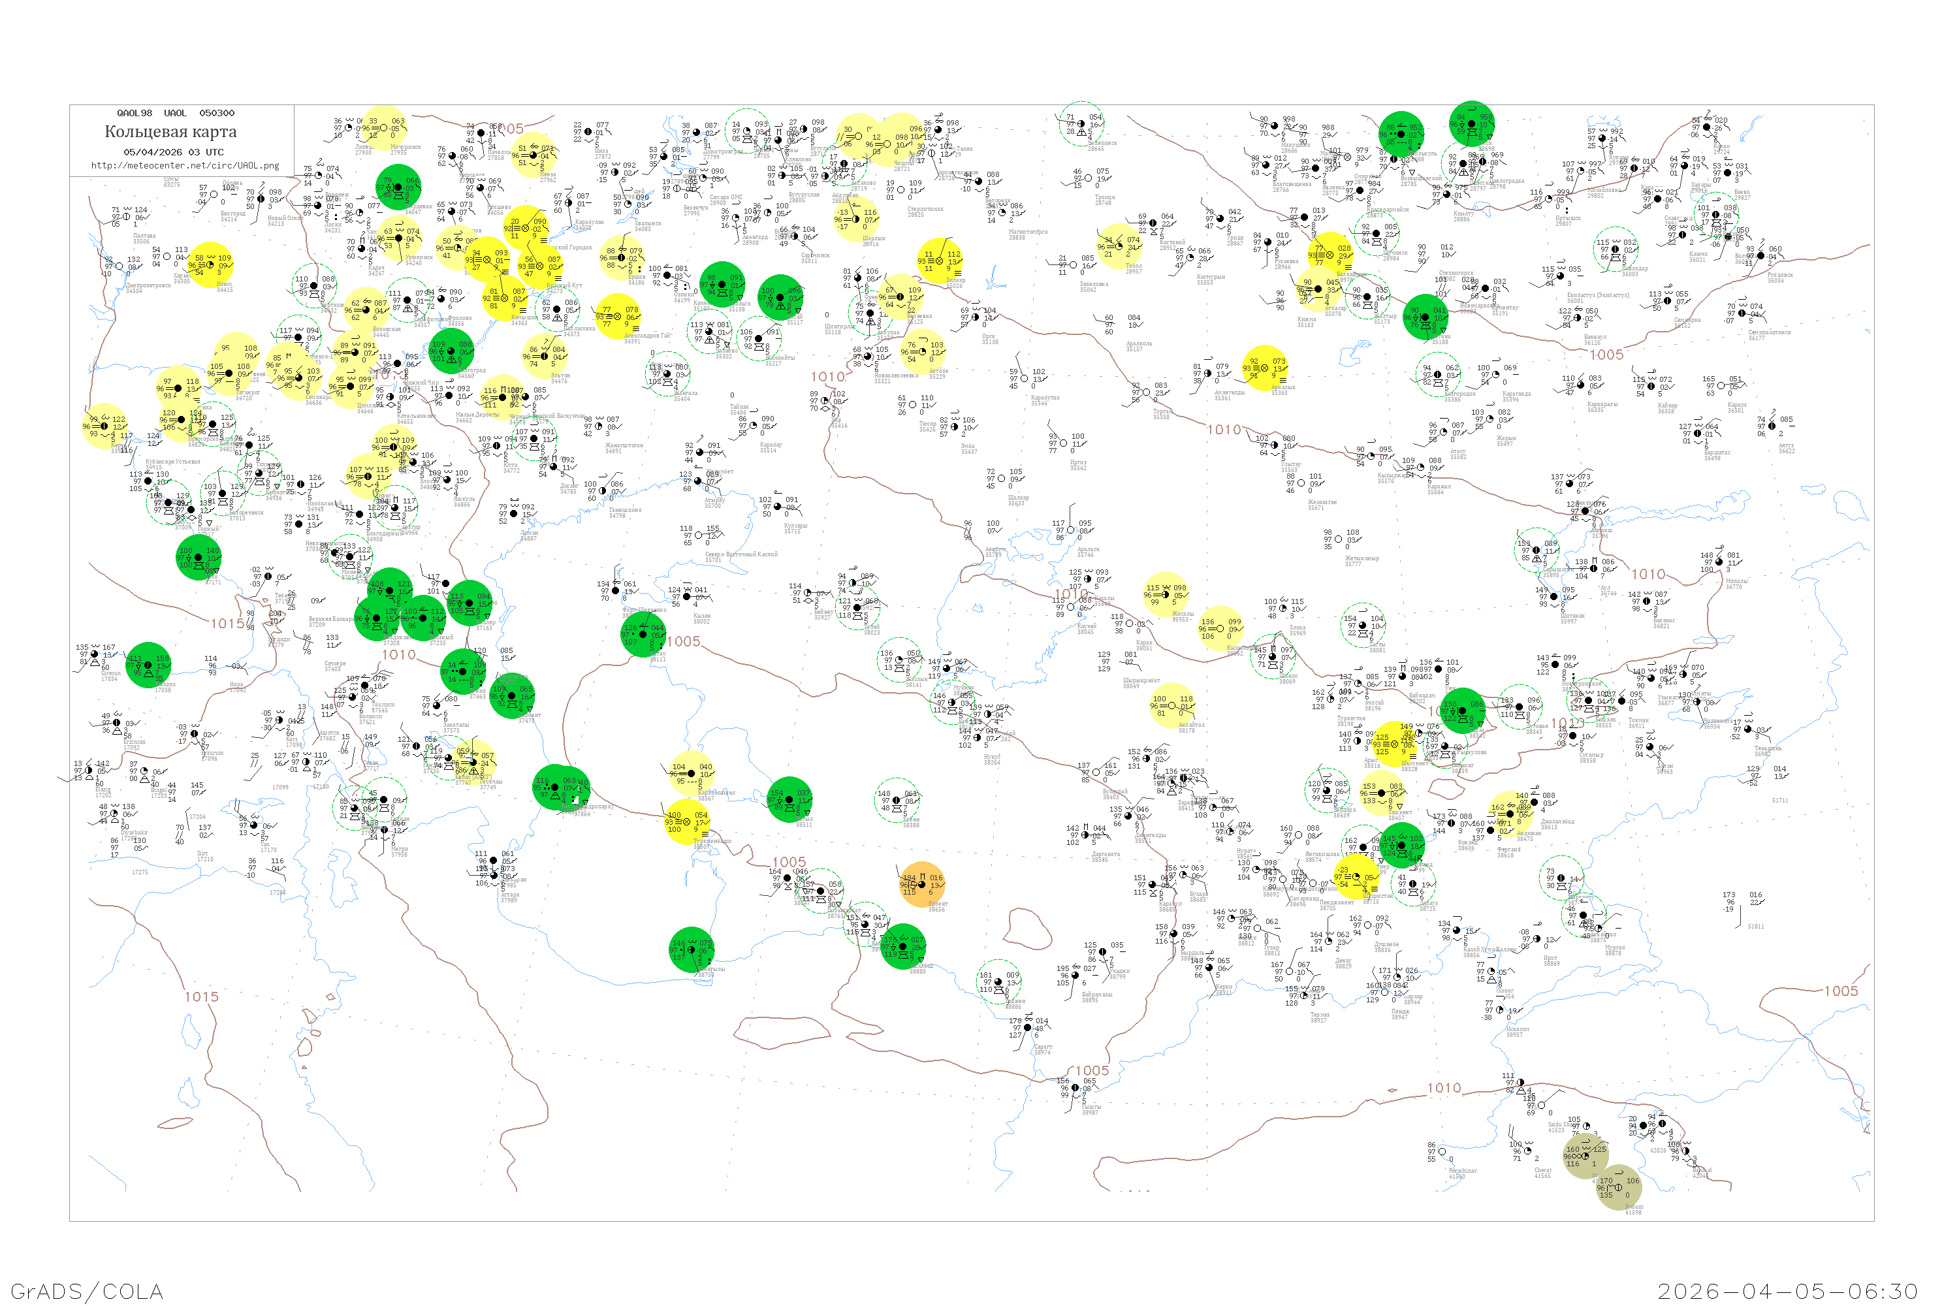Click the pale yellow Michurinsk 27935 circle
Image resolution: width=1959 pixels, height=1306 pixels.
click(385, 128)
